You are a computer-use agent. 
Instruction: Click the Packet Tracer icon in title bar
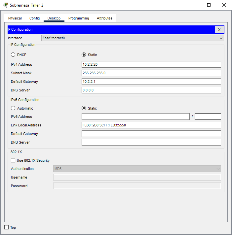(x=6, y=5)
